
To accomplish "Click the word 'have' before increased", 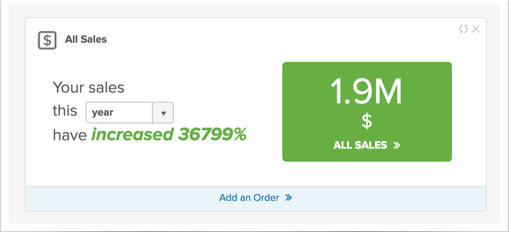I will [69, 135].
